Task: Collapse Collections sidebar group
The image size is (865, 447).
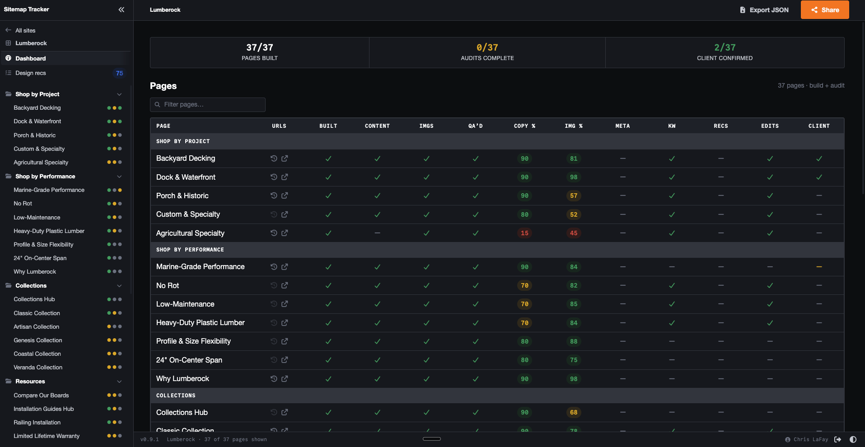Action: click(119, 286)
